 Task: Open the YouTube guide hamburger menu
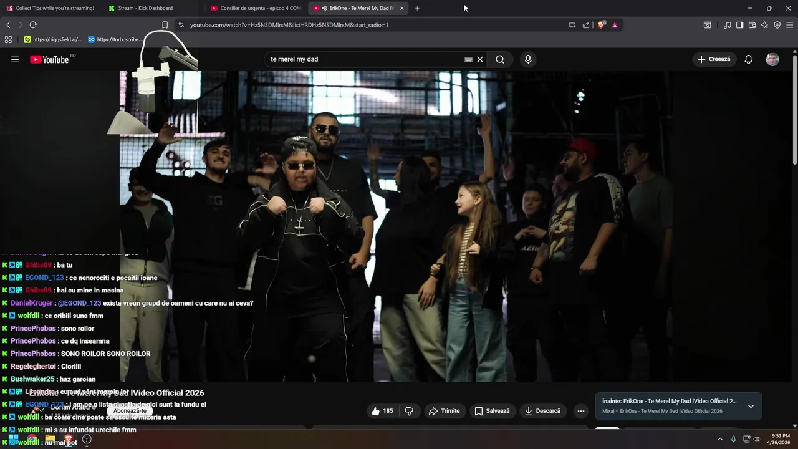(x=15, y=59)
